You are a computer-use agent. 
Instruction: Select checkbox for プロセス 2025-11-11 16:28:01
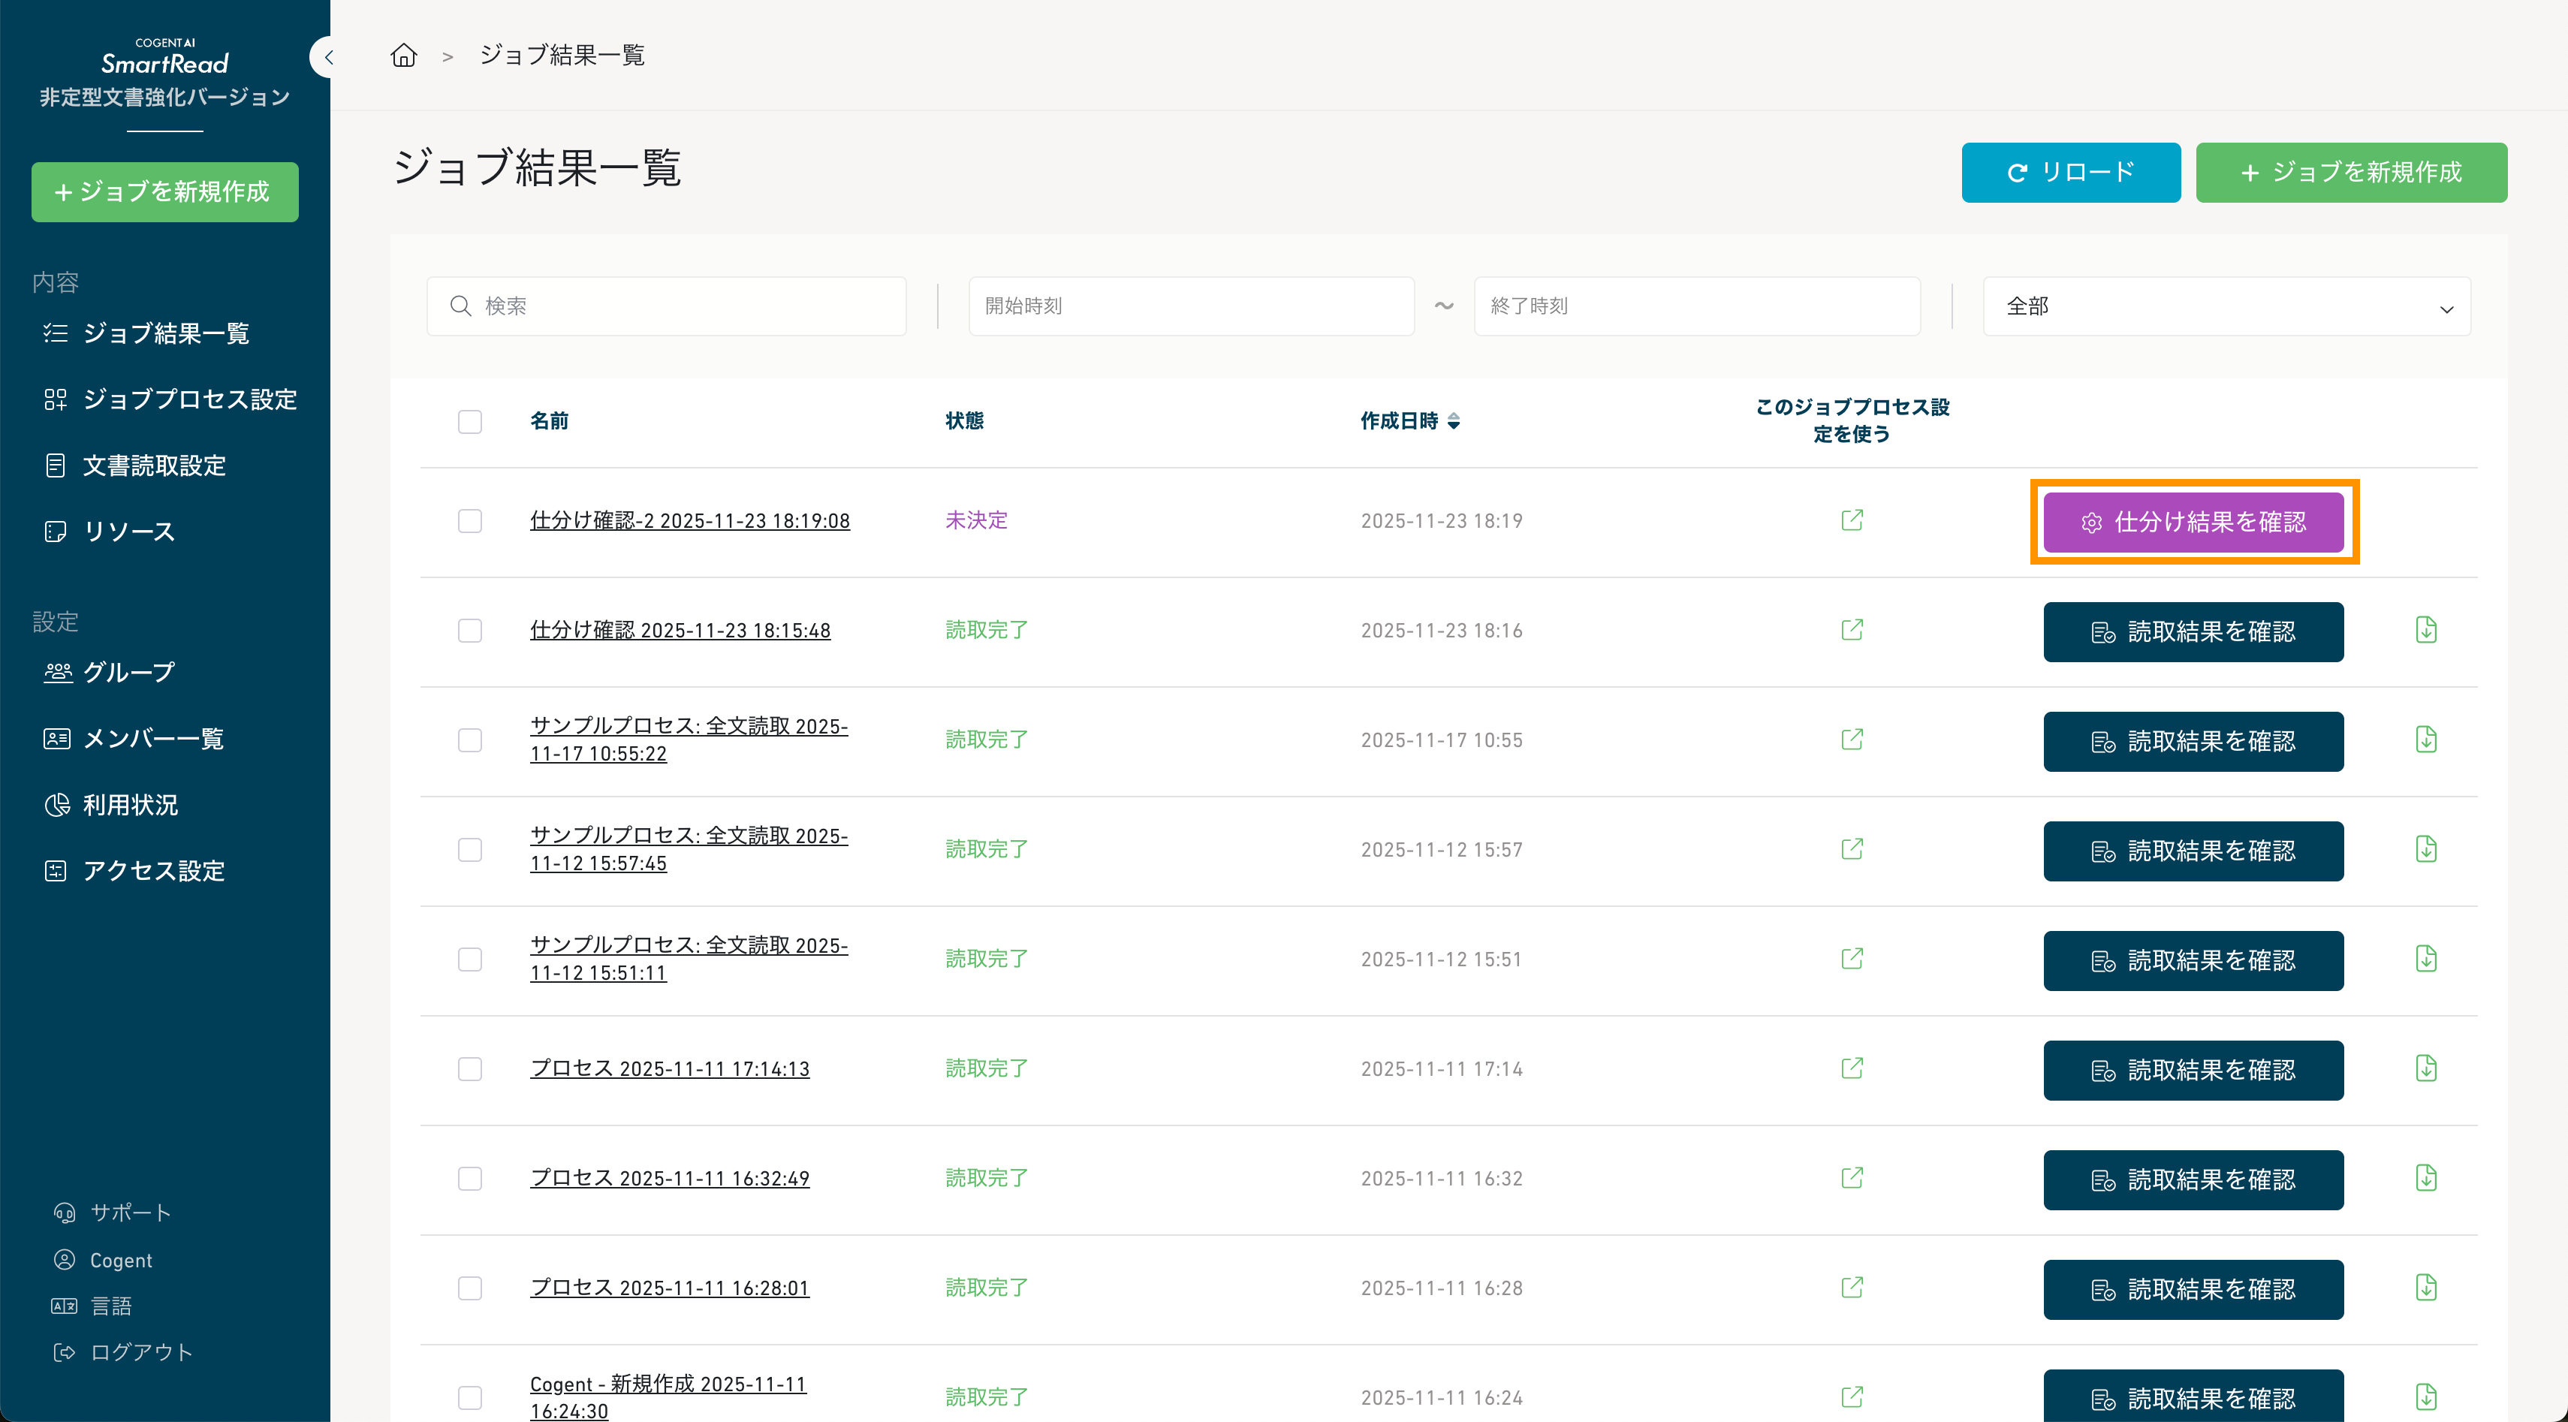pos(469,1288)
